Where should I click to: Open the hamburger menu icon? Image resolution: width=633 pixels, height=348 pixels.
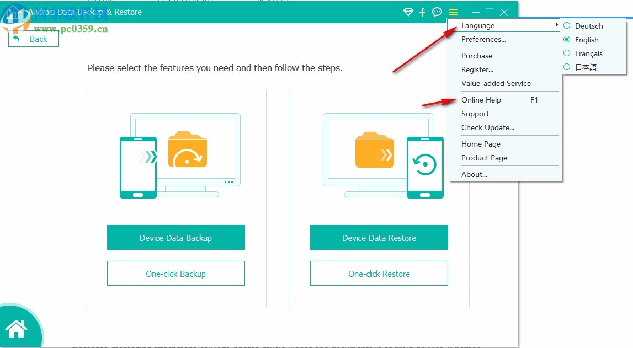(453, 12)
